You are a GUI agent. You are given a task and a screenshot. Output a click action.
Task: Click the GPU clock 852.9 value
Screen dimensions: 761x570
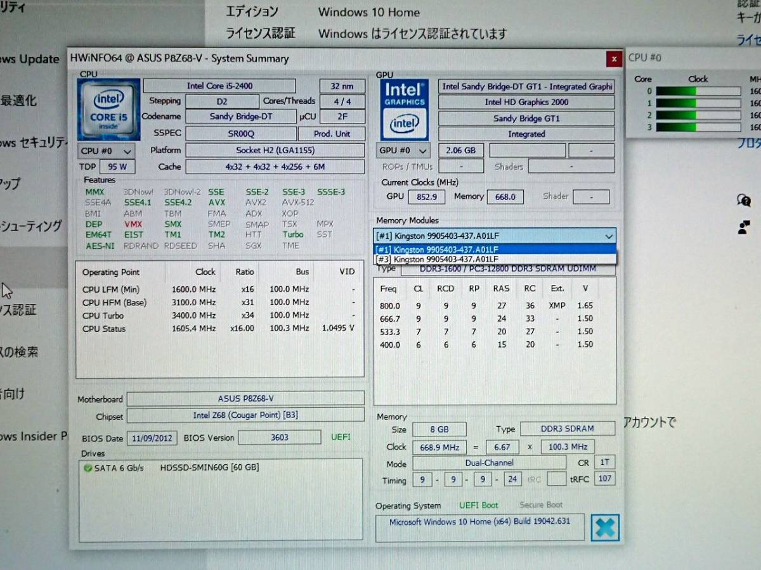click(x=426, y=197)
